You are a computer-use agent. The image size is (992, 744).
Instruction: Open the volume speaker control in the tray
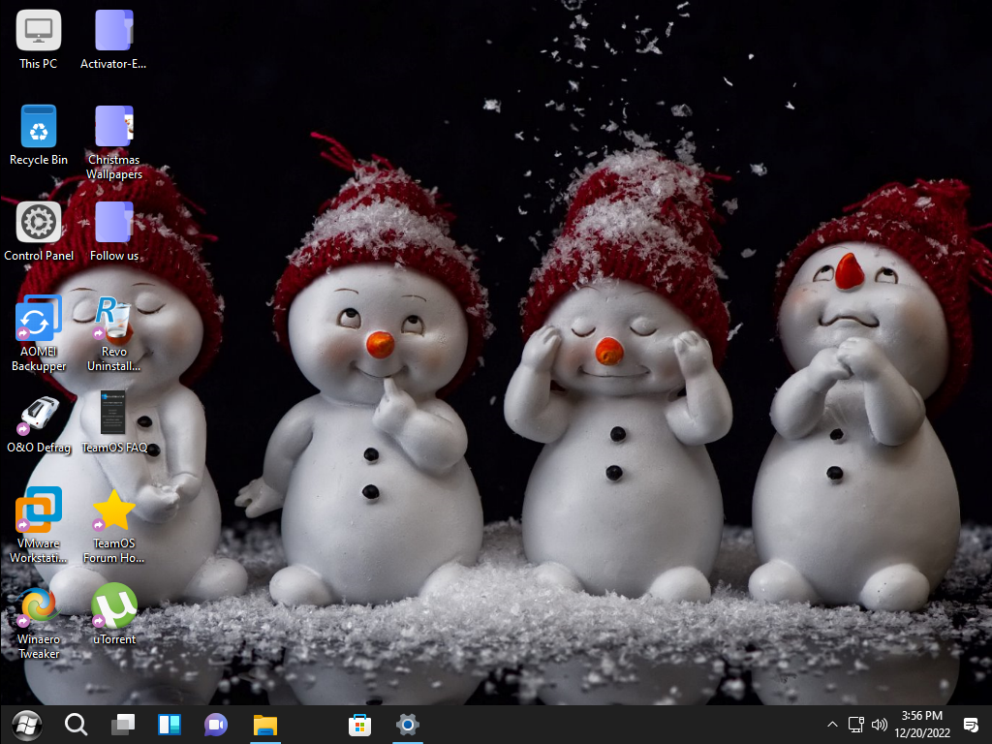click(880, 725)
